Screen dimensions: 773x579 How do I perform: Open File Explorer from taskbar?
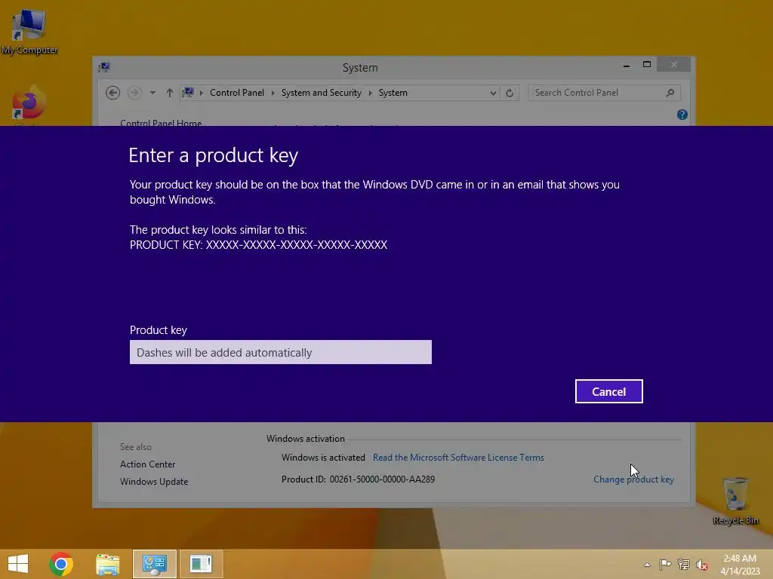(x=107, y=564)
